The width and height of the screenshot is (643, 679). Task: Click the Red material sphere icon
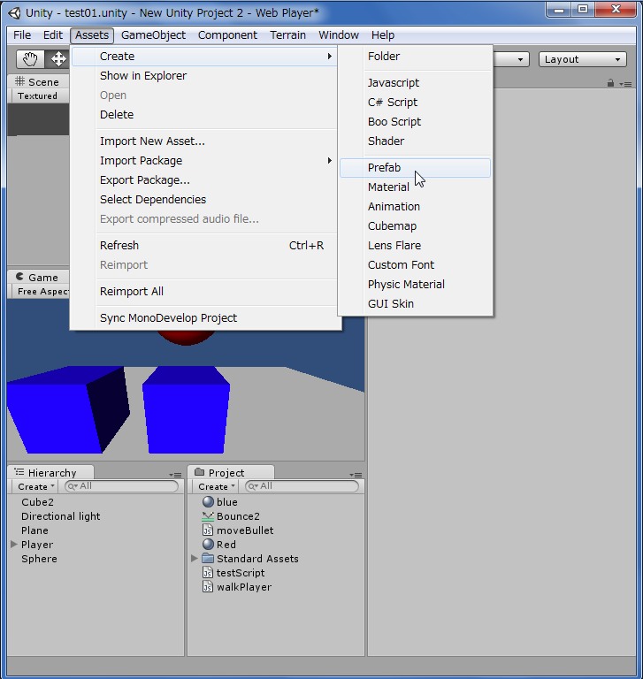pyautogui.click(x=208, y=544)
